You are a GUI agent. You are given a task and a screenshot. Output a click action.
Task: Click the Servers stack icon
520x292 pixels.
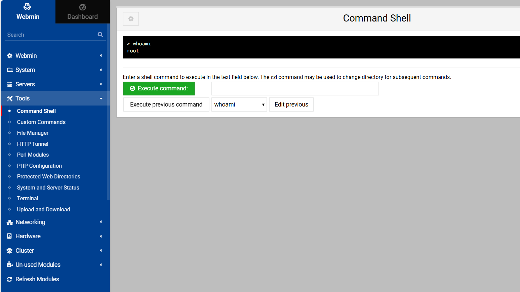pyautogui.click(x=10, y=84)
